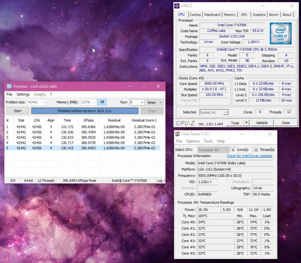Viewport: 301px width, 263px height.
Task: Click the Core Temp Model field Intel Core i7 8700K
Action: click(x=235, y=163)
